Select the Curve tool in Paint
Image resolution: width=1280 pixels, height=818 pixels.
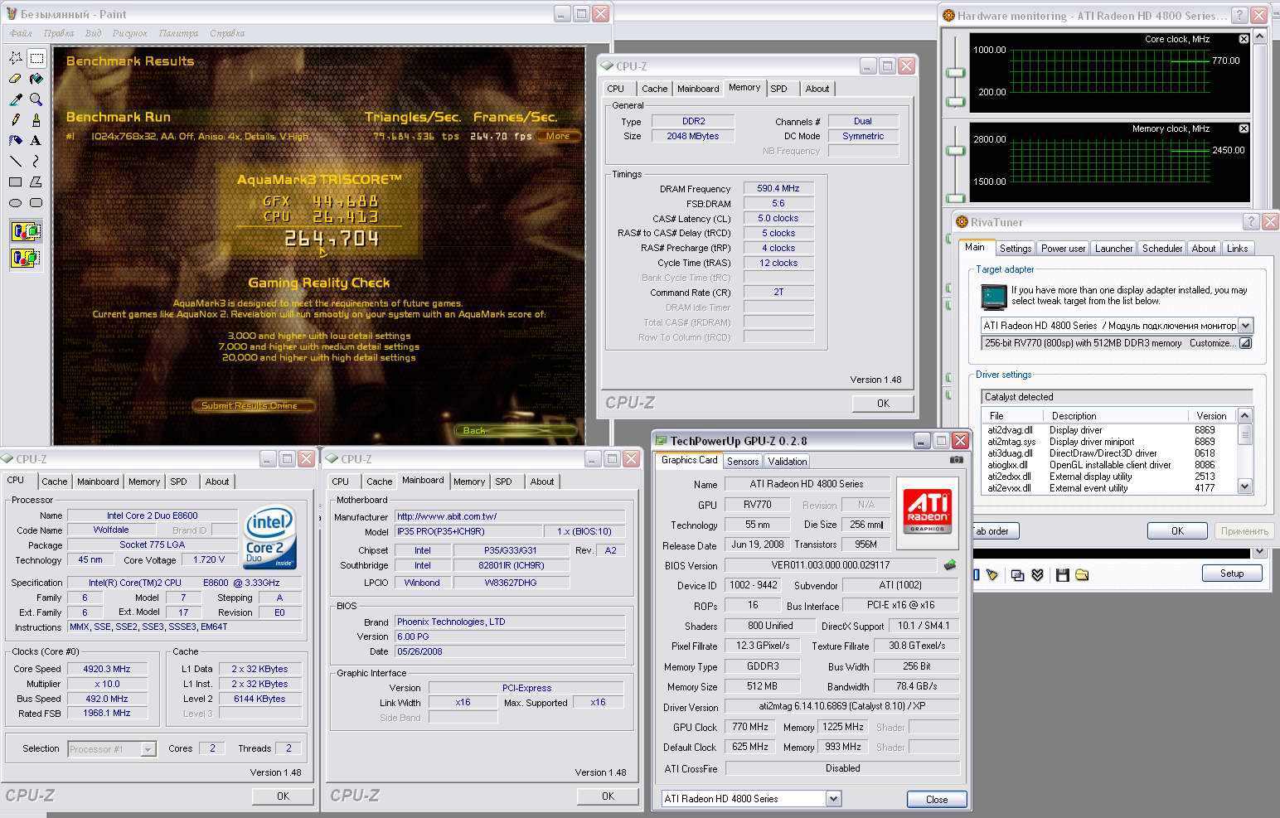[x=36, y=161]
